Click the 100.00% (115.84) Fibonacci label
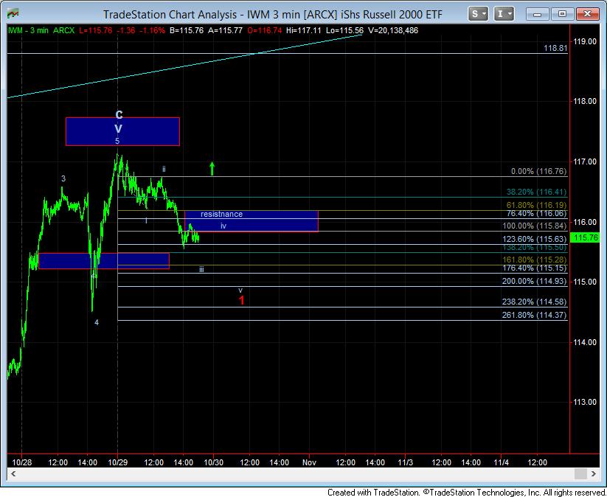Viewport: 607px width, 497px height. click(534, 226)
